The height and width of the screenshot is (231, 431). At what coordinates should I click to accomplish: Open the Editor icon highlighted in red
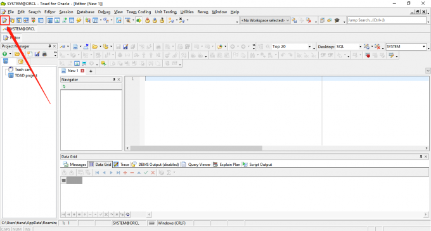click(x=4, y=20)
